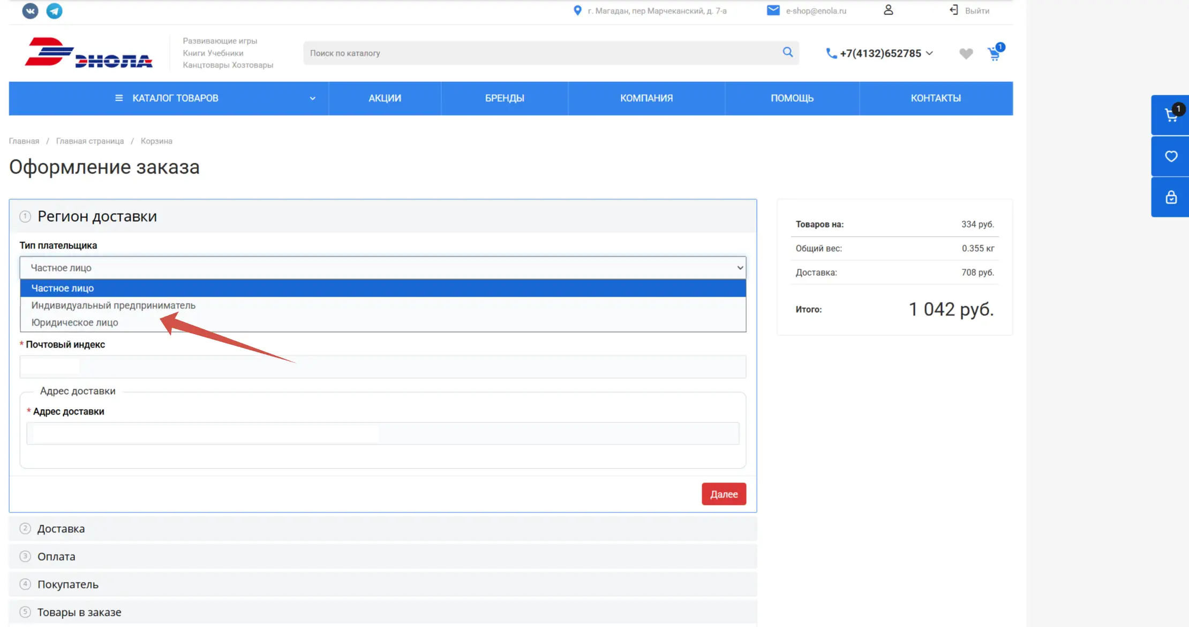The image size is (1189, 627).
Task: Select Юридическое лицо option
Action: [75, 322]
